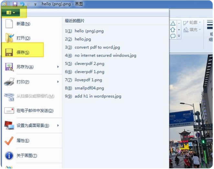
Task: Select the rounded callout shape
Action: [173, 36]
